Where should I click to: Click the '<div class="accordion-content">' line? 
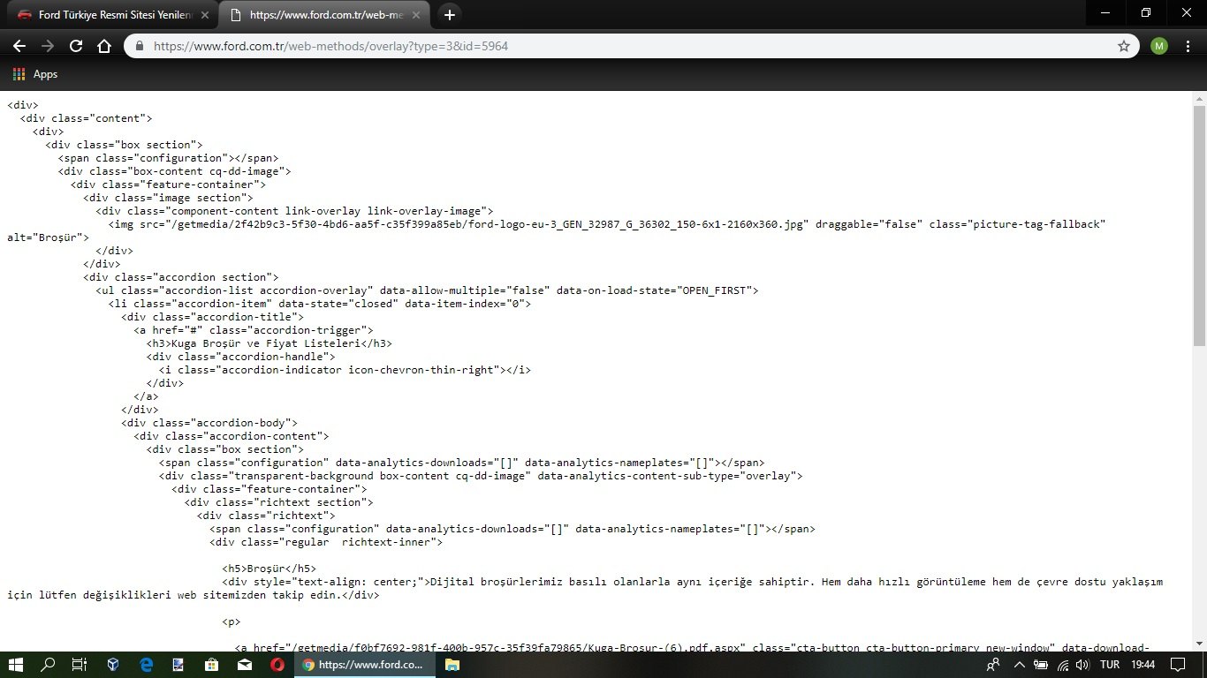(x=232, y=436)
